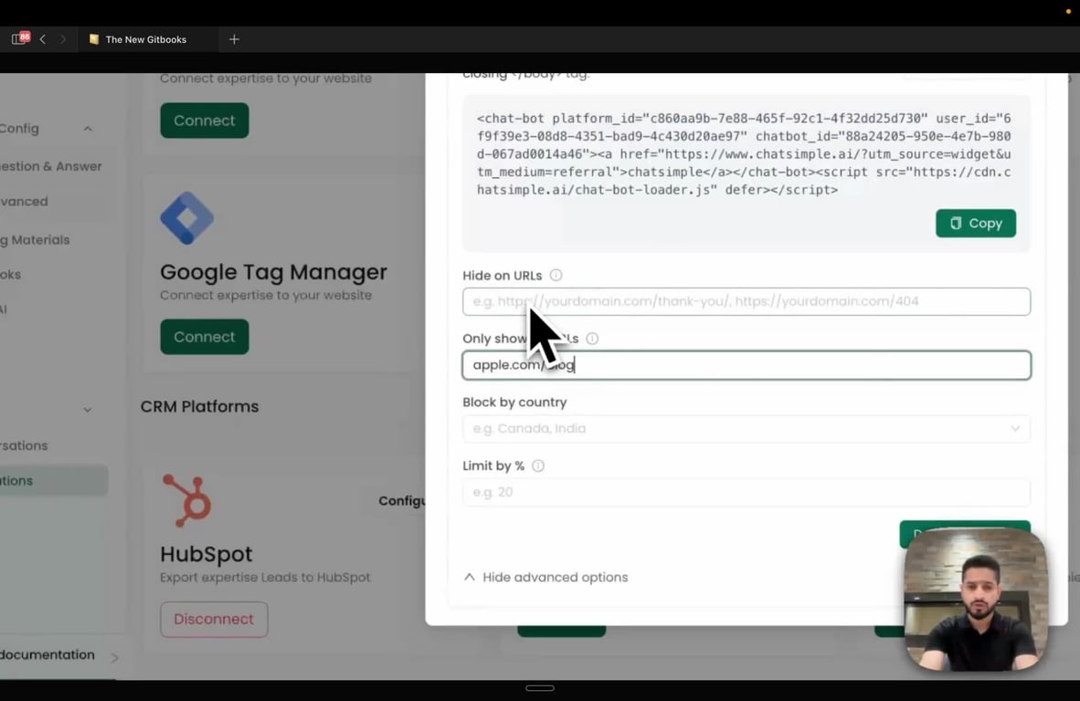Screen dimensions: 1080x701
Task: Open the Materials sidebar item
Action: (35, 240)
